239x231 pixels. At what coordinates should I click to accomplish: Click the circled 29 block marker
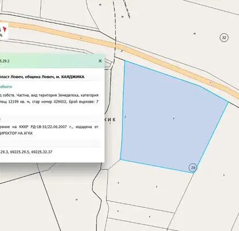pyautogui.click(x=193, y=167)
